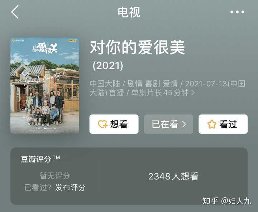Tap the chevron after 单集片长45分钟

[193, 93]
